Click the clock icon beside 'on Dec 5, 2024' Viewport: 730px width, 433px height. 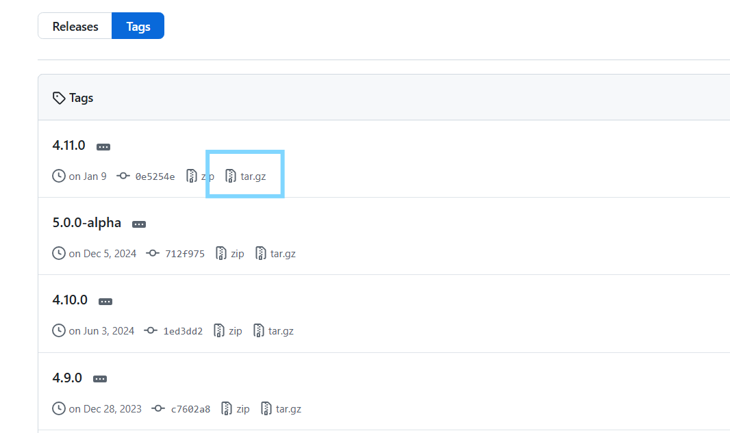(x=59, y=253)
